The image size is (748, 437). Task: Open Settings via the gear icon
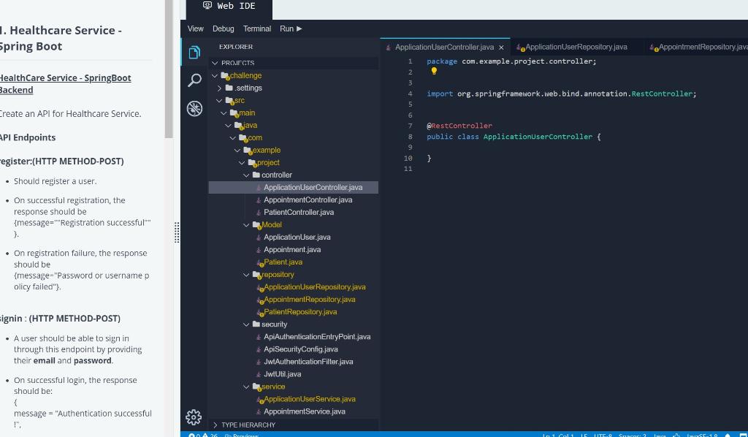194,417
